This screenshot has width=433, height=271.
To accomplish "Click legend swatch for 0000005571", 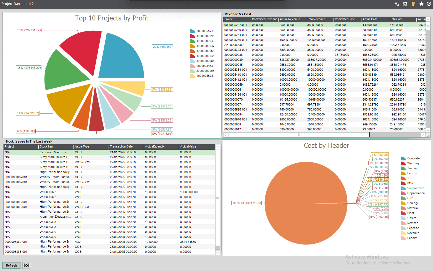I will 193,31.
